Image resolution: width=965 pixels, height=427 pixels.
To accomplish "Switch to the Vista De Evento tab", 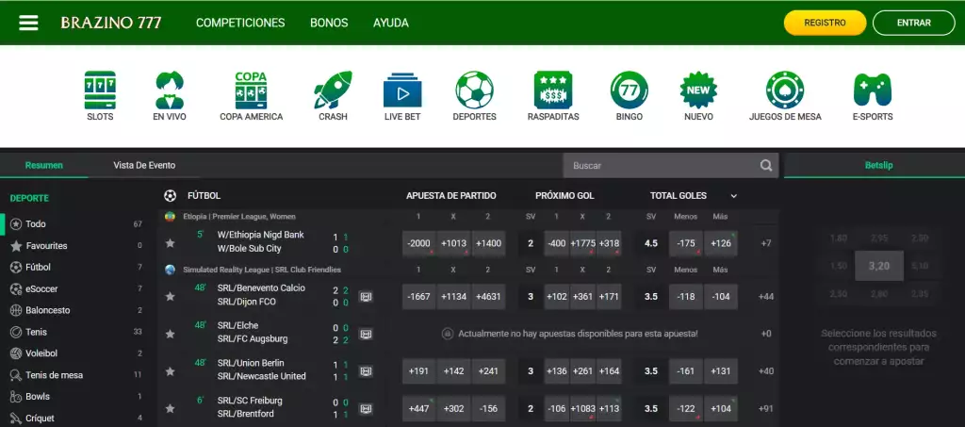I will (x=144, y=165).
